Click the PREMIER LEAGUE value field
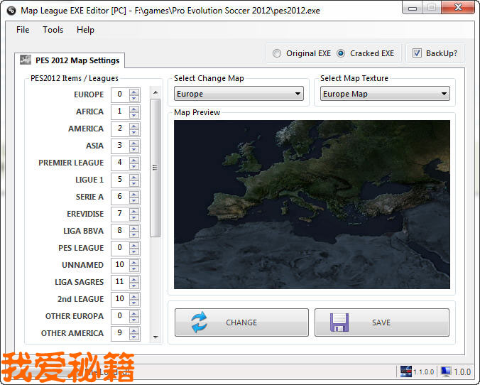 (x=119, y=163)
